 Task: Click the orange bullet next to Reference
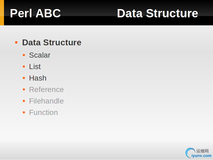click(x=24, y=89)
